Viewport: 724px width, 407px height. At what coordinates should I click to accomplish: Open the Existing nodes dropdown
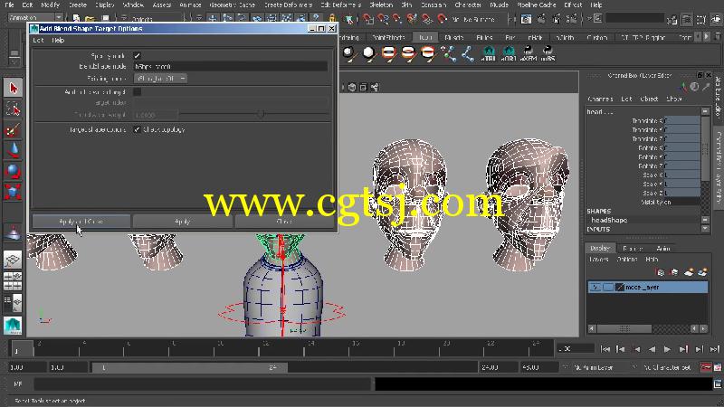(161, 79)
